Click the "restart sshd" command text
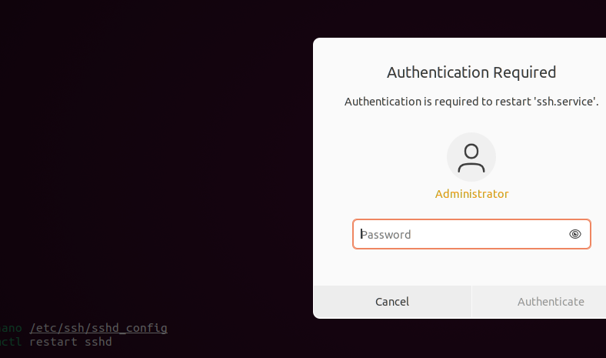606x358 pixels. (71, 340)
